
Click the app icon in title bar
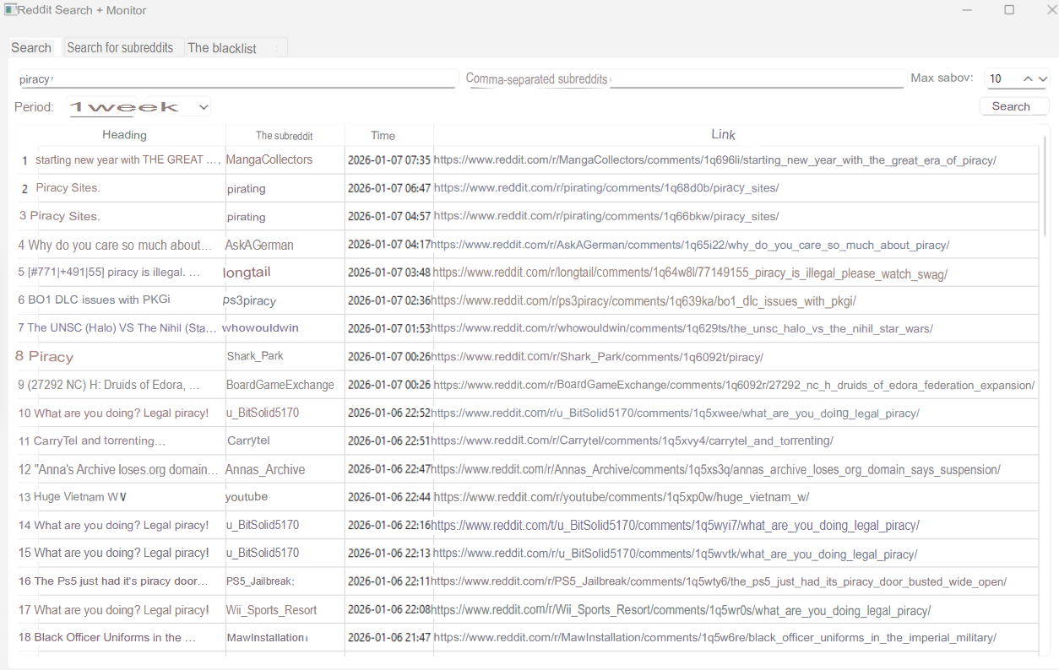[10, 10]
